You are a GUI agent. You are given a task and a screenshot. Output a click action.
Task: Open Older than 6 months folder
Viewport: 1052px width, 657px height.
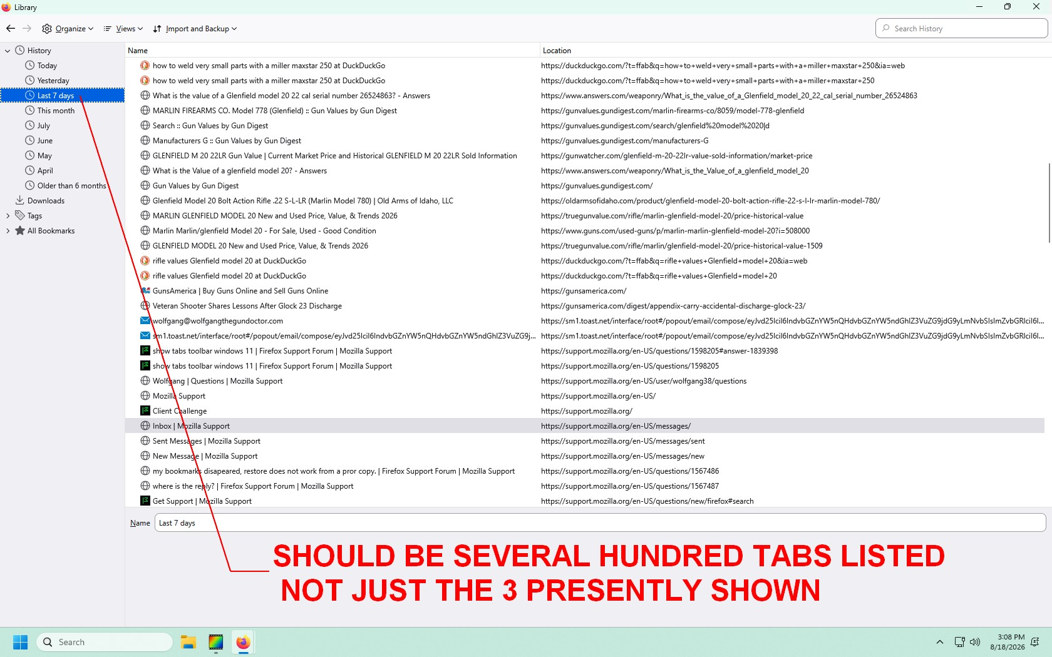click(71, 186)
